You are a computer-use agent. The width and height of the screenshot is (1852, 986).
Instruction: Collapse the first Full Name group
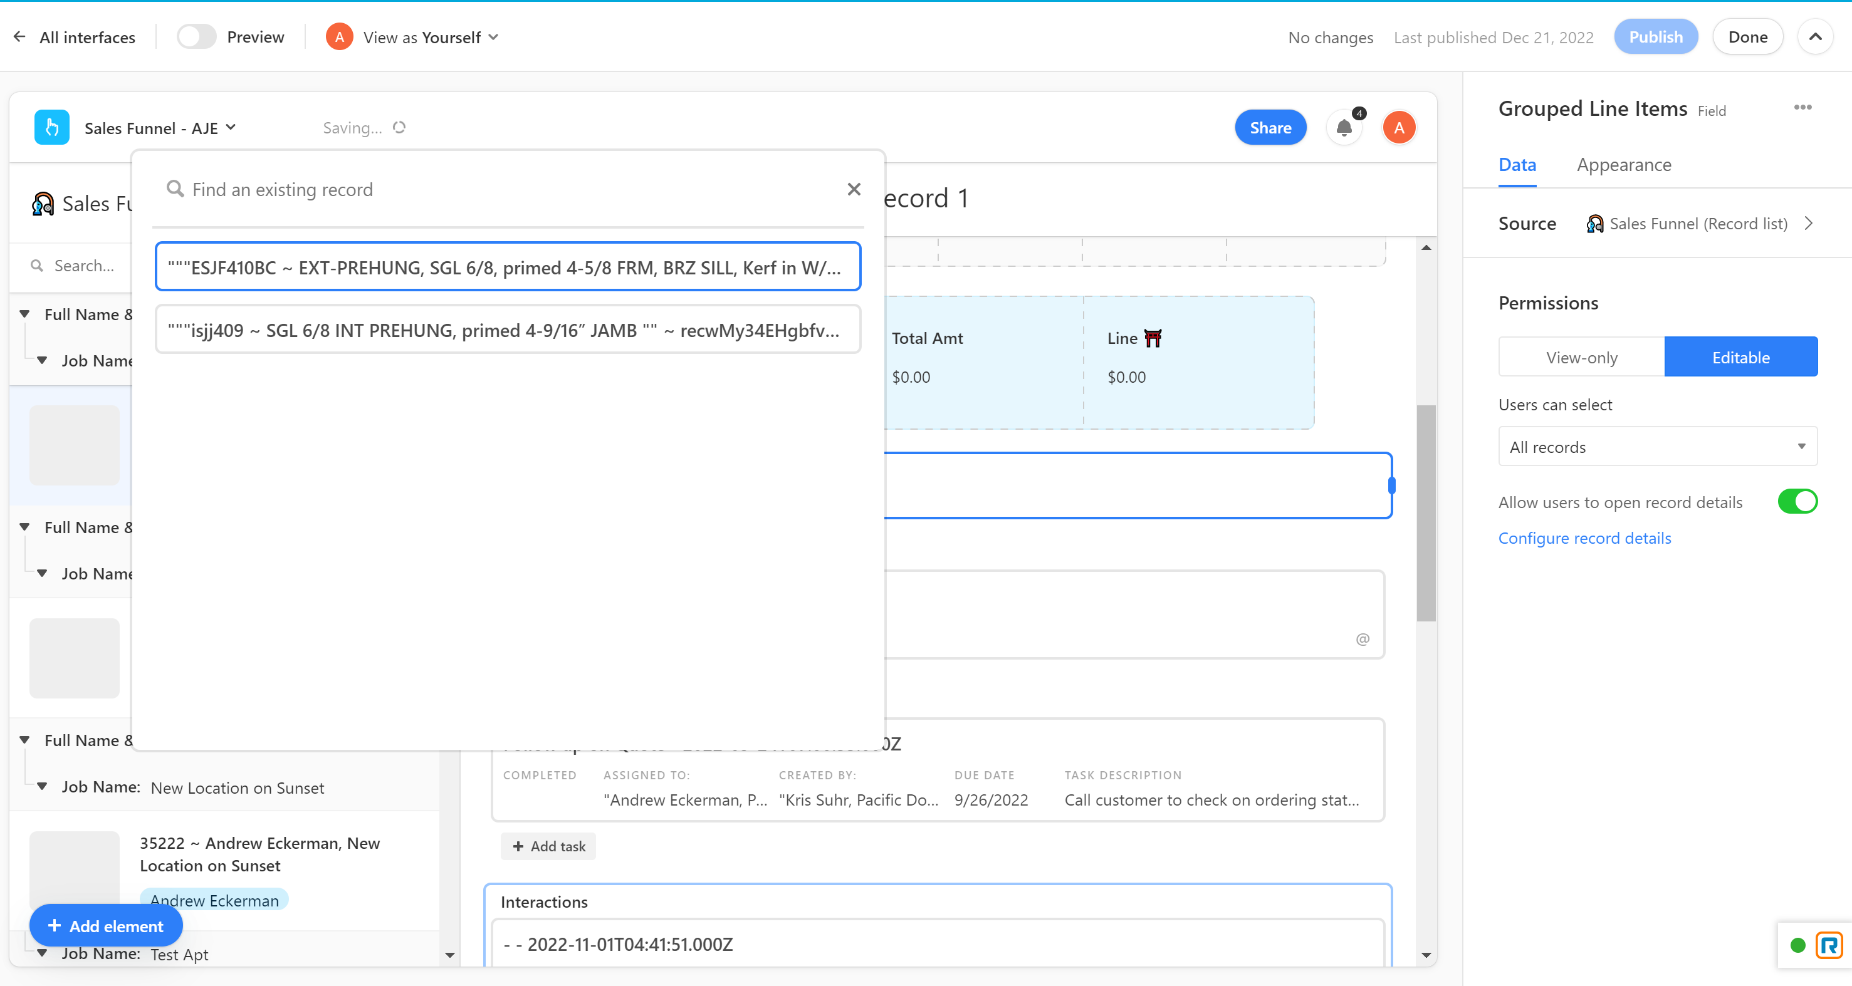click(24, 314)
